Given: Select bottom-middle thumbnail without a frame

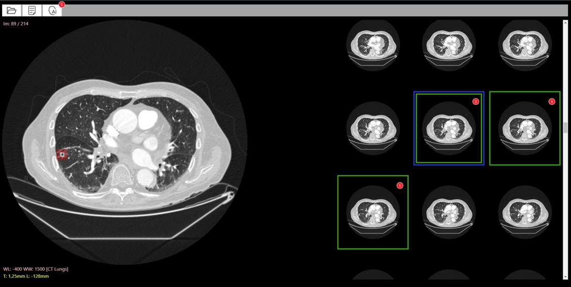Looking at the screenshot, I should (449, 212).
